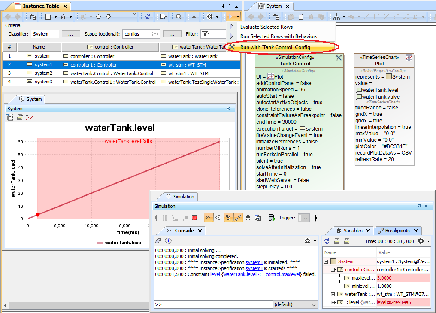Choose Run with 'Tank Control' Config

point(275,47)
